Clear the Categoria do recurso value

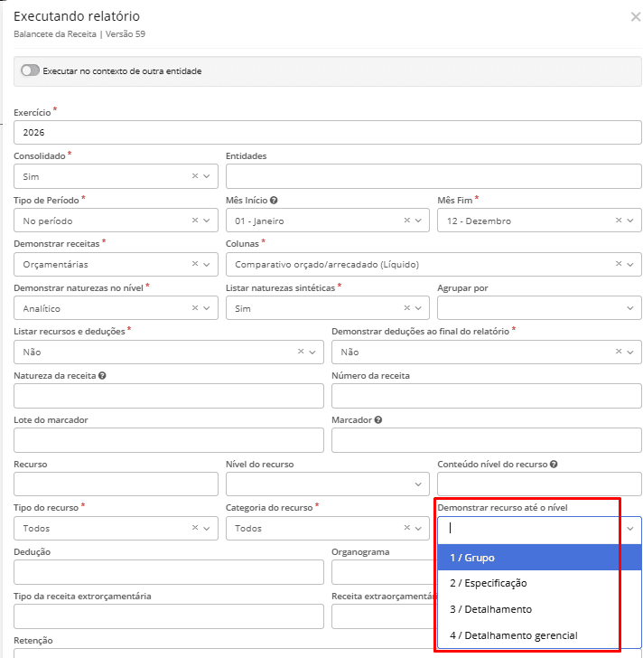tap(406, 528)
